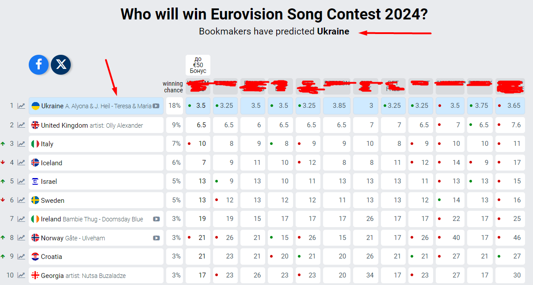
Task: Open the Georgia odds trend chart icon
Action: point(21,275)
